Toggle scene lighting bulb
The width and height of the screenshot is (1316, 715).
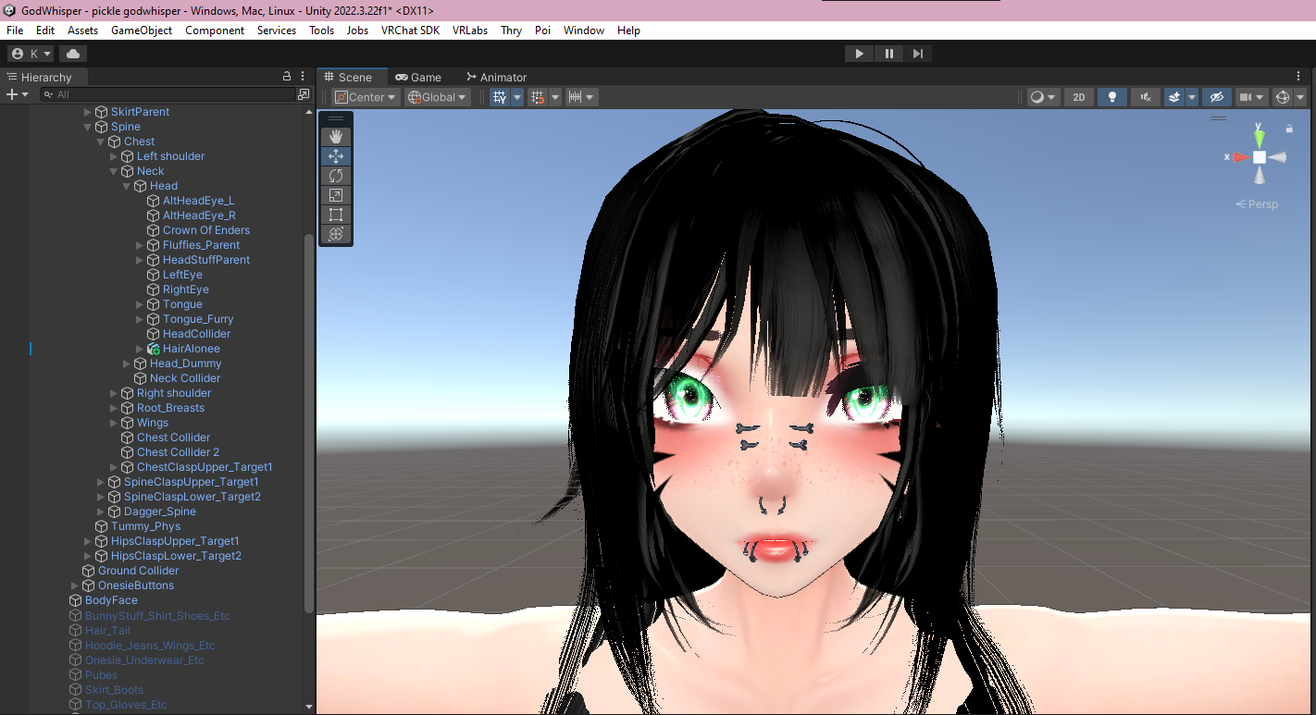click(1112, 97)
